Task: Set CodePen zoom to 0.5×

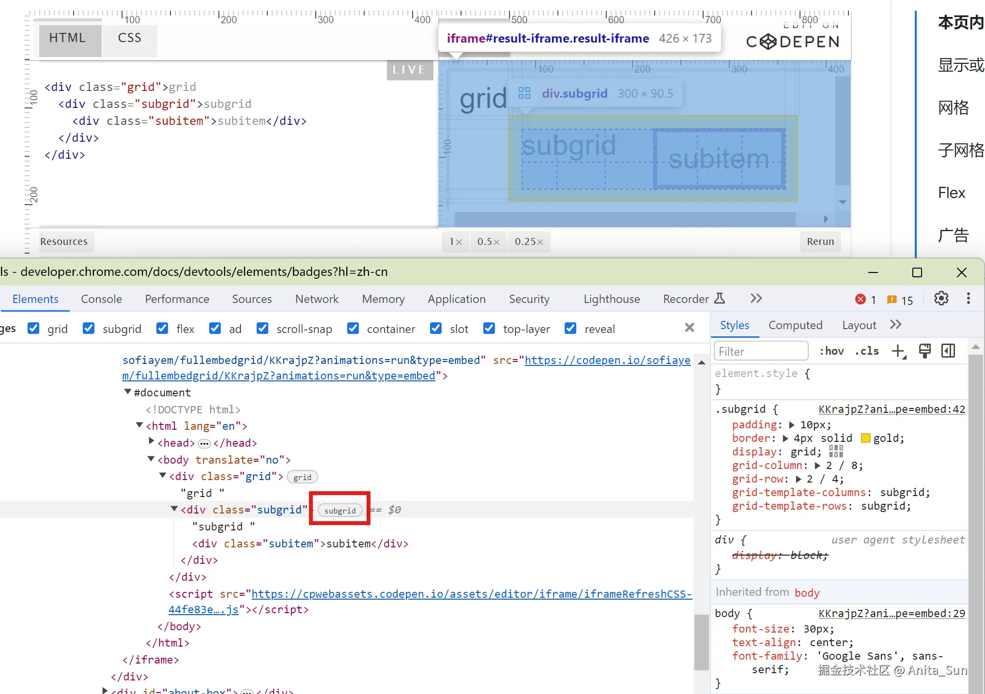Action: pos(489,241)
